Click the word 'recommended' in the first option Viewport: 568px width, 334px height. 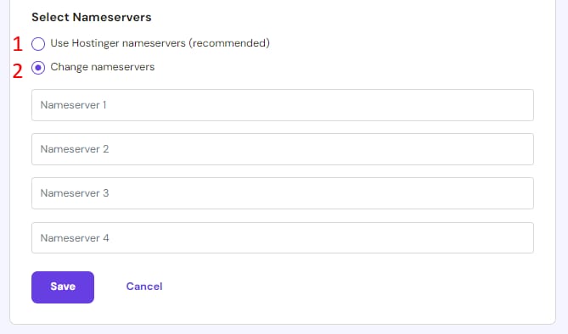click(229, 43)
